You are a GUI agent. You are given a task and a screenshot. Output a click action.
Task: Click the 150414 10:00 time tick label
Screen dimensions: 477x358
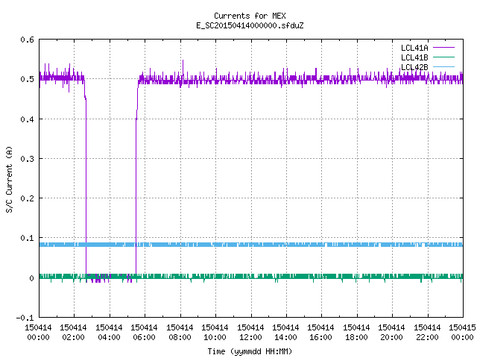215,333
